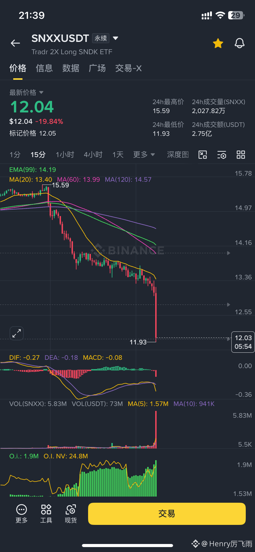Expand the 更多 timeframe dropdown
This screenshot has width=255, height=552.
tap(144, 155)
